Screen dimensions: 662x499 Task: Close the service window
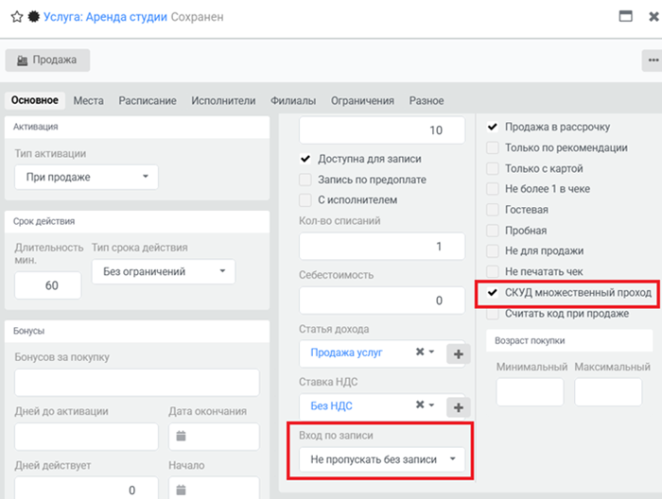coord(653,16)
